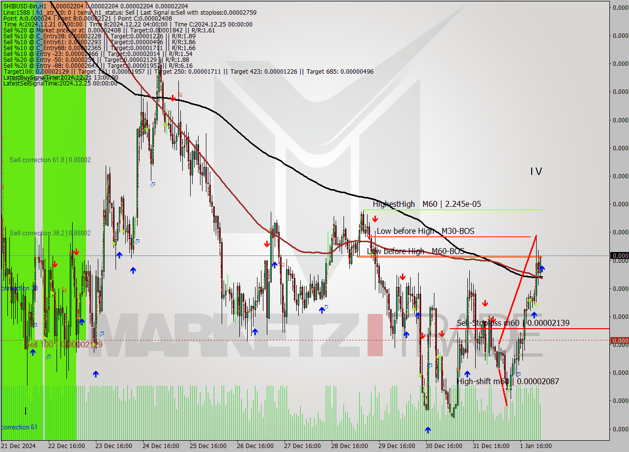629x452 pixels.
Task: Click the 25 Dec 16:00 time-axis label
Action: coord(208,446)
